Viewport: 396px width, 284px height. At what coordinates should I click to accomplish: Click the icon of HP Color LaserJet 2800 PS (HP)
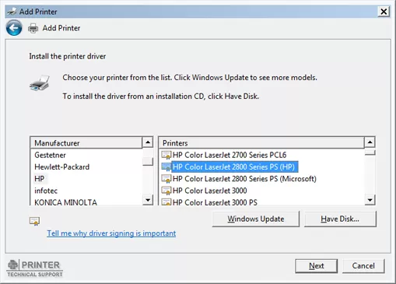click(x=166, y=167)
